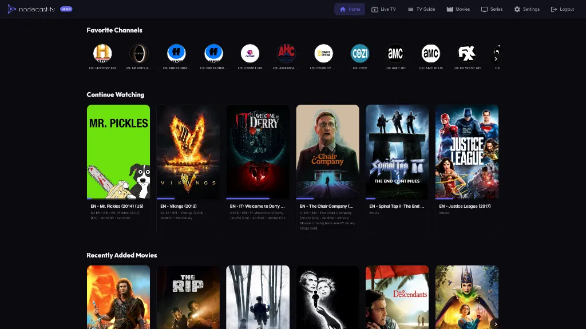
Task: Open the Heroes & Icons channel logo
Action: [139, 53]
